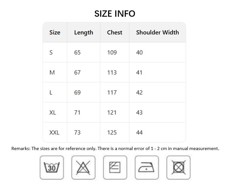
Task: Select the L size row label
Action: [x=51, y=93]
